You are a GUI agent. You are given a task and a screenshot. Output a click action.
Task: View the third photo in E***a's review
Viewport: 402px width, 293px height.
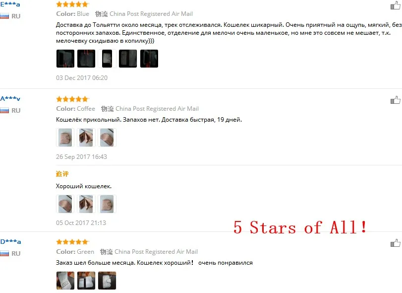(x=107, y=59)
